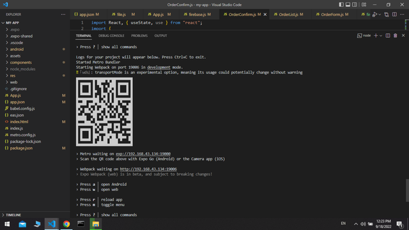Switch to the firebase.js tab
409x230 pixels.
coord(197,14)
